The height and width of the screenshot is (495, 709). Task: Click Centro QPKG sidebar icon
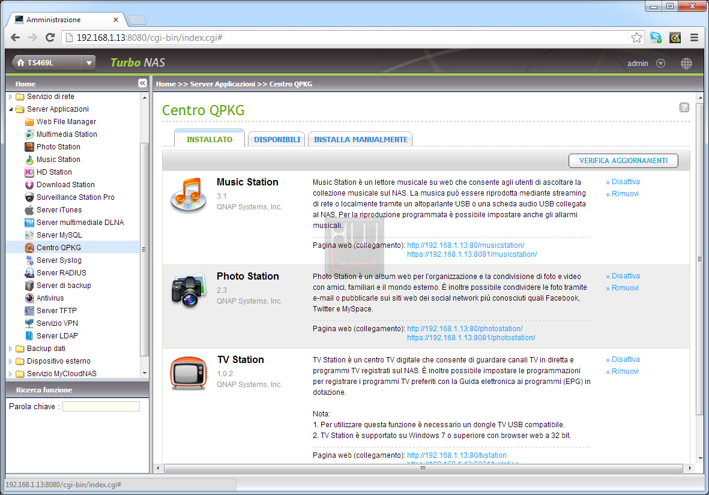click(x=29, y=248)
